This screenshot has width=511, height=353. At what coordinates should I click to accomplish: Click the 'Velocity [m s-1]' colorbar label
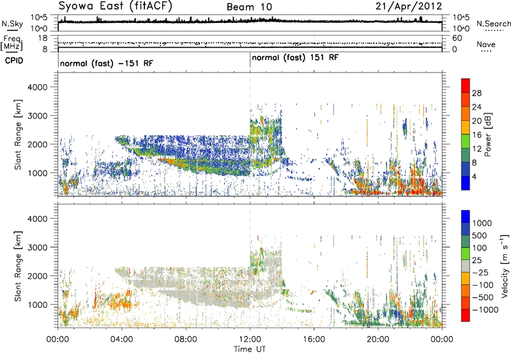(505, 266)
